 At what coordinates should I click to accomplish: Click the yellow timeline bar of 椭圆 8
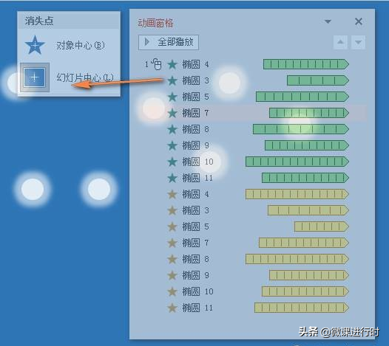297,259
